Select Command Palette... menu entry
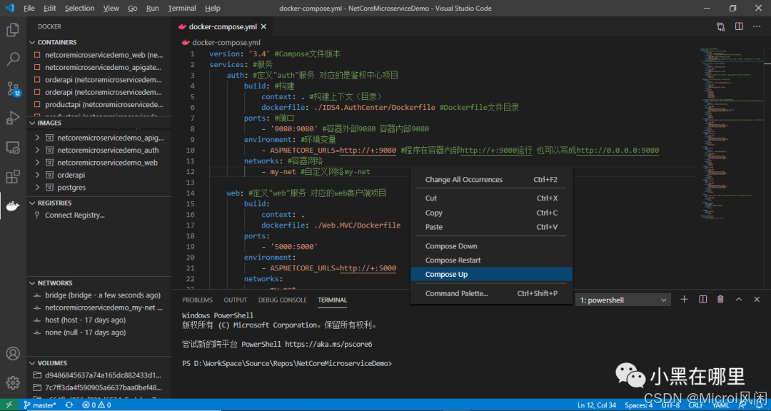 pyautogui.click(x=491, y=293)
